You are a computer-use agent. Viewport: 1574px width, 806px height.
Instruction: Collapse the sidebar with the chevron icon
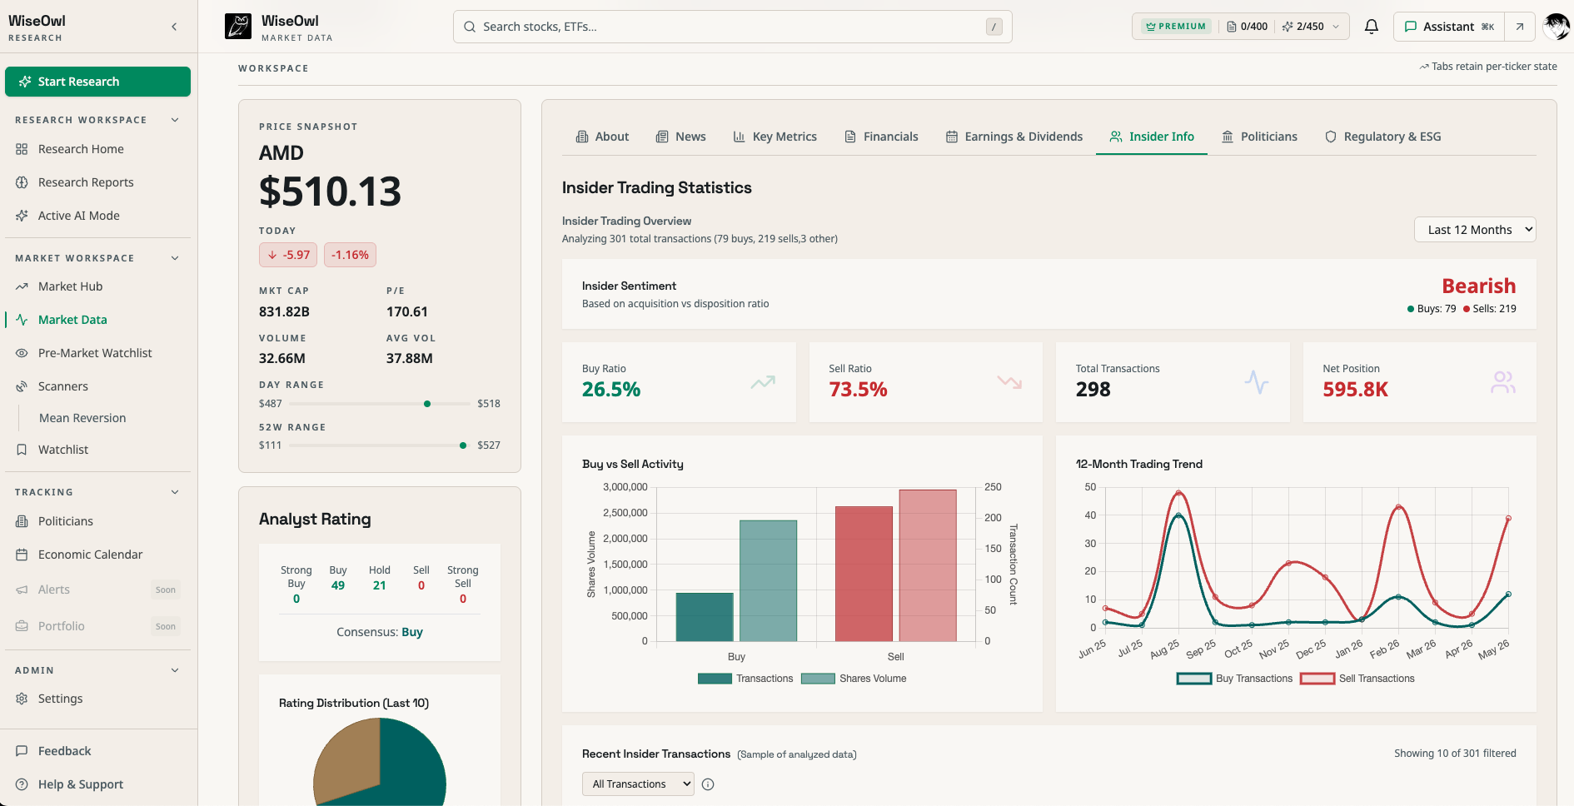click(x=174, y=27)
